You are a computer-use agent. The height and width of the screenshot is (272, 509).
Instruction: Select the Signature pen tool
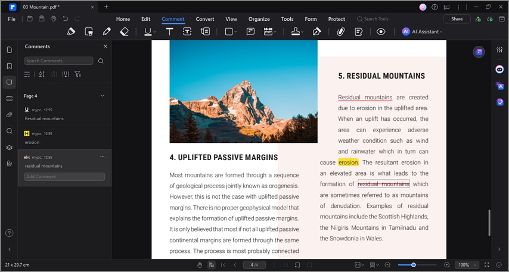(316, 32)
